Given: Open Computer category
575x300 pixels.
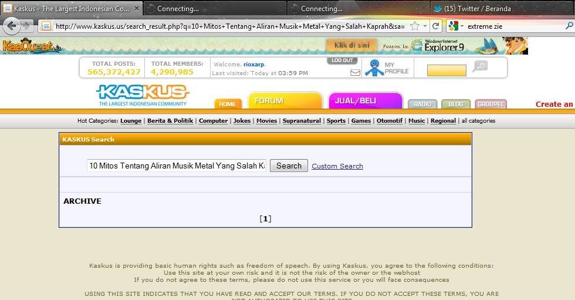Looking at the screenshot, I should (214, 121).
